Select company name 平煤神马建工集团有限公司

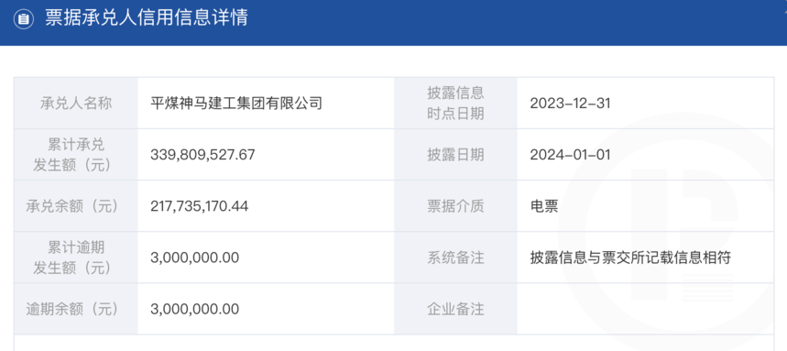coord(235,104)
